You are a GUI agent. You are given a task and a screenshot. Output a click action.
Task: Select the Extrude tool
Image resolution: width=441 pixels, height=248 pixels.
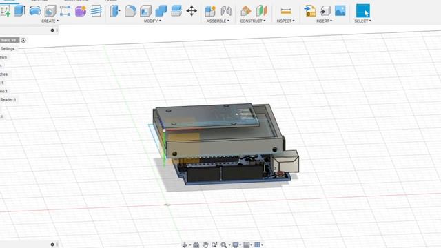(x=20, y=11)
